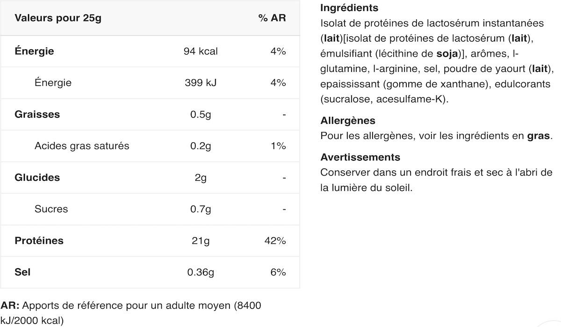Click the bold 'AR:' footnote label
561x327 pixels.
pos(10,306)
